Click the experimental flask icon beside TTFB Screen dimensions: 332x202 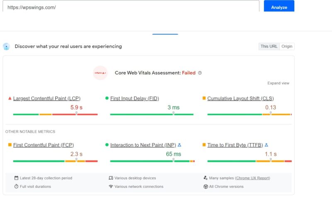click(x=266, y=145)
